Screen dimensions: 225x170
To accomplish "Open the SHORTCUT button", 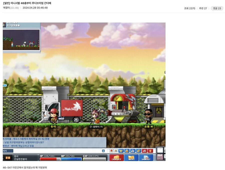I will (x=146, y=158).
